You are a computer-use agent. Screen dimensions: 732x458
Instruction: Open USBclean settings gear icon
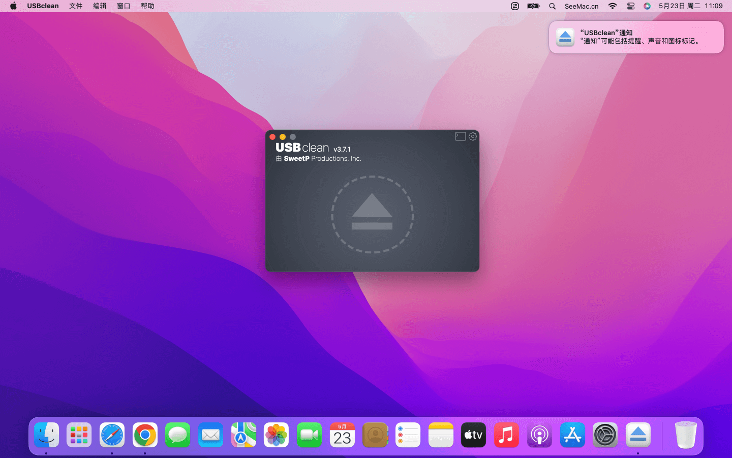click(x=473, y=136)
